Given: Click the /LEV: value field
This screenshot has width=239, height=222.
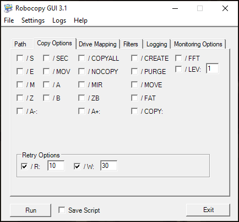Looking at the screenshot, I should (x=213, y=68).
